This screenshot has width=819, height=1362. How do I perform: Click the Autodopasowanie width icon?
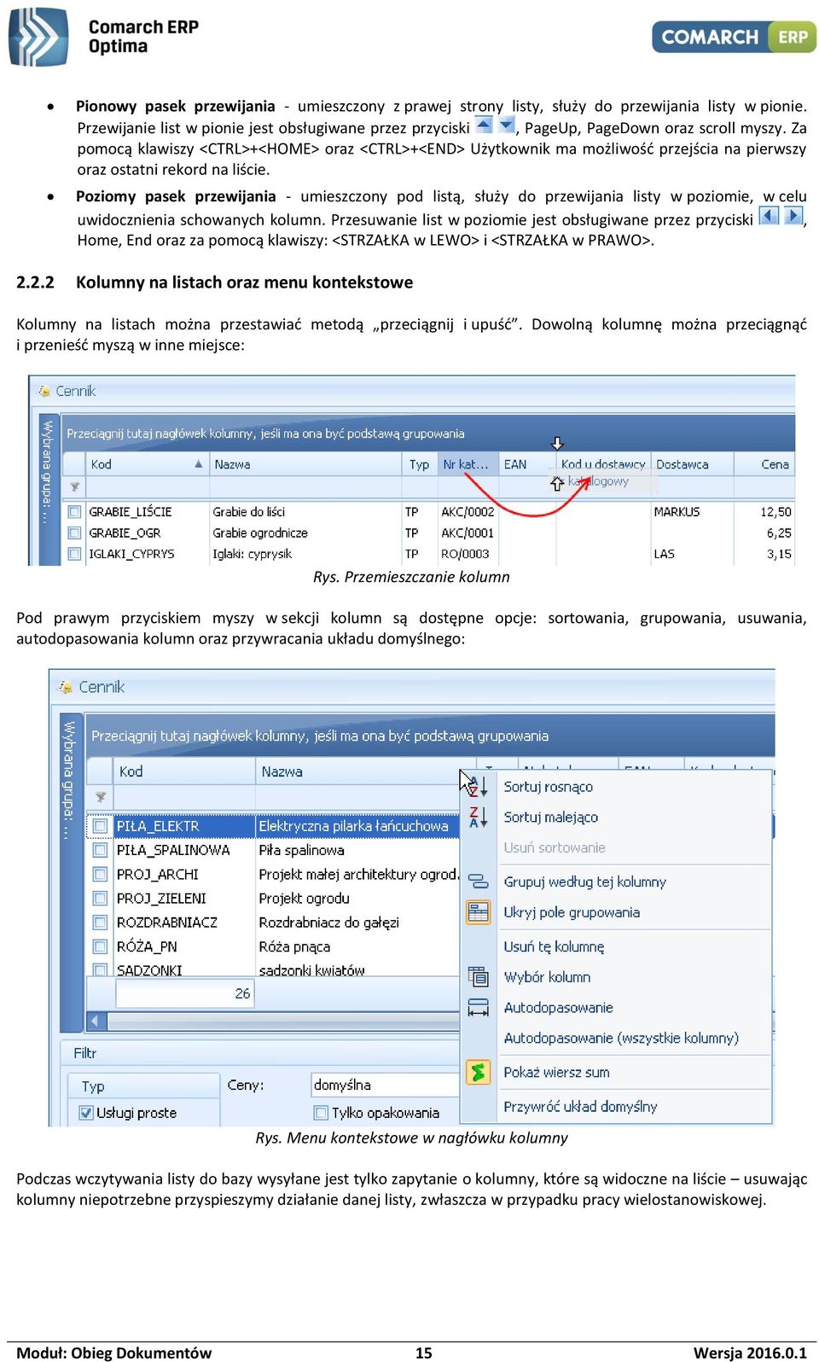[x=479, y=1007]
